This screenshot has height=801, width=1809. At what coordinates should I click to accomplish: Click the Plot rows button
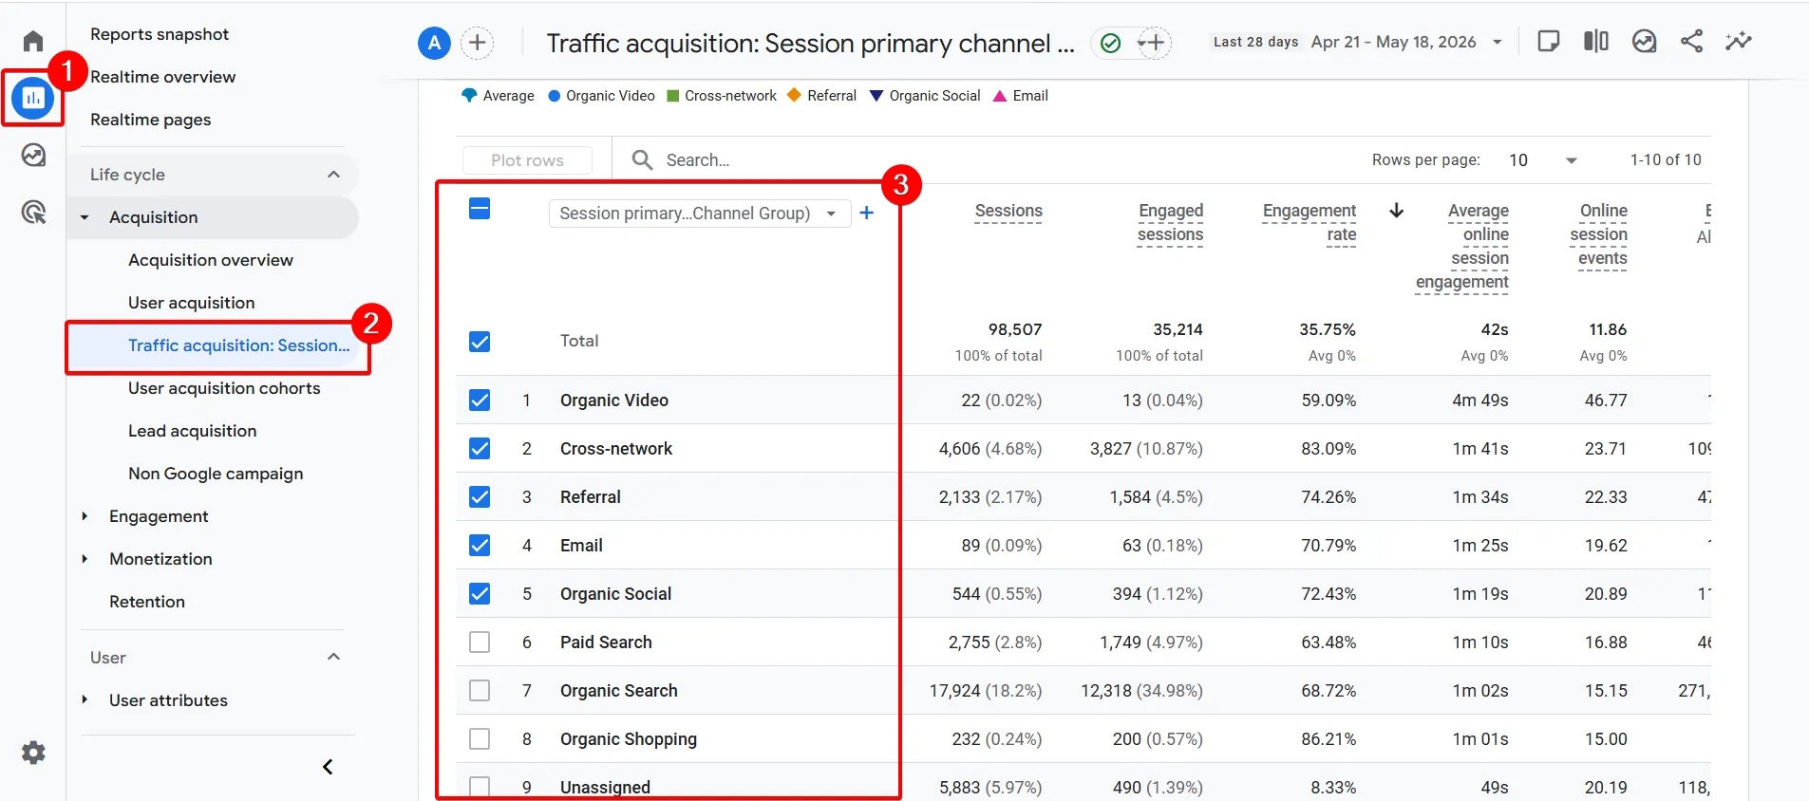[527, 160]
